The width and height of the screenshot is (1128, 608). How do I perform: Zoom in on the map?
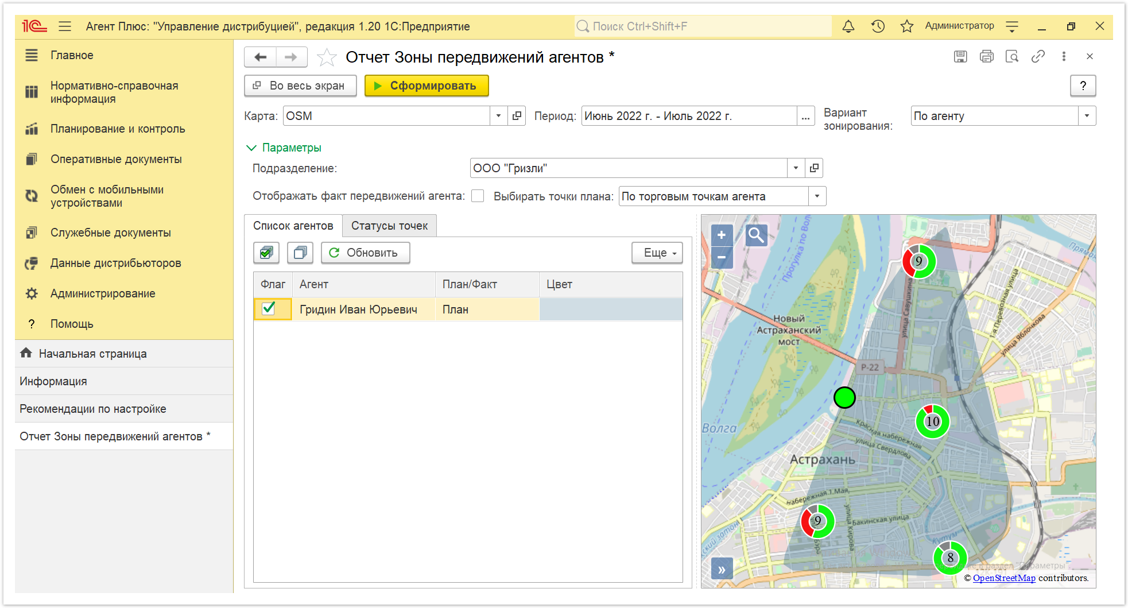pos(722,235)
